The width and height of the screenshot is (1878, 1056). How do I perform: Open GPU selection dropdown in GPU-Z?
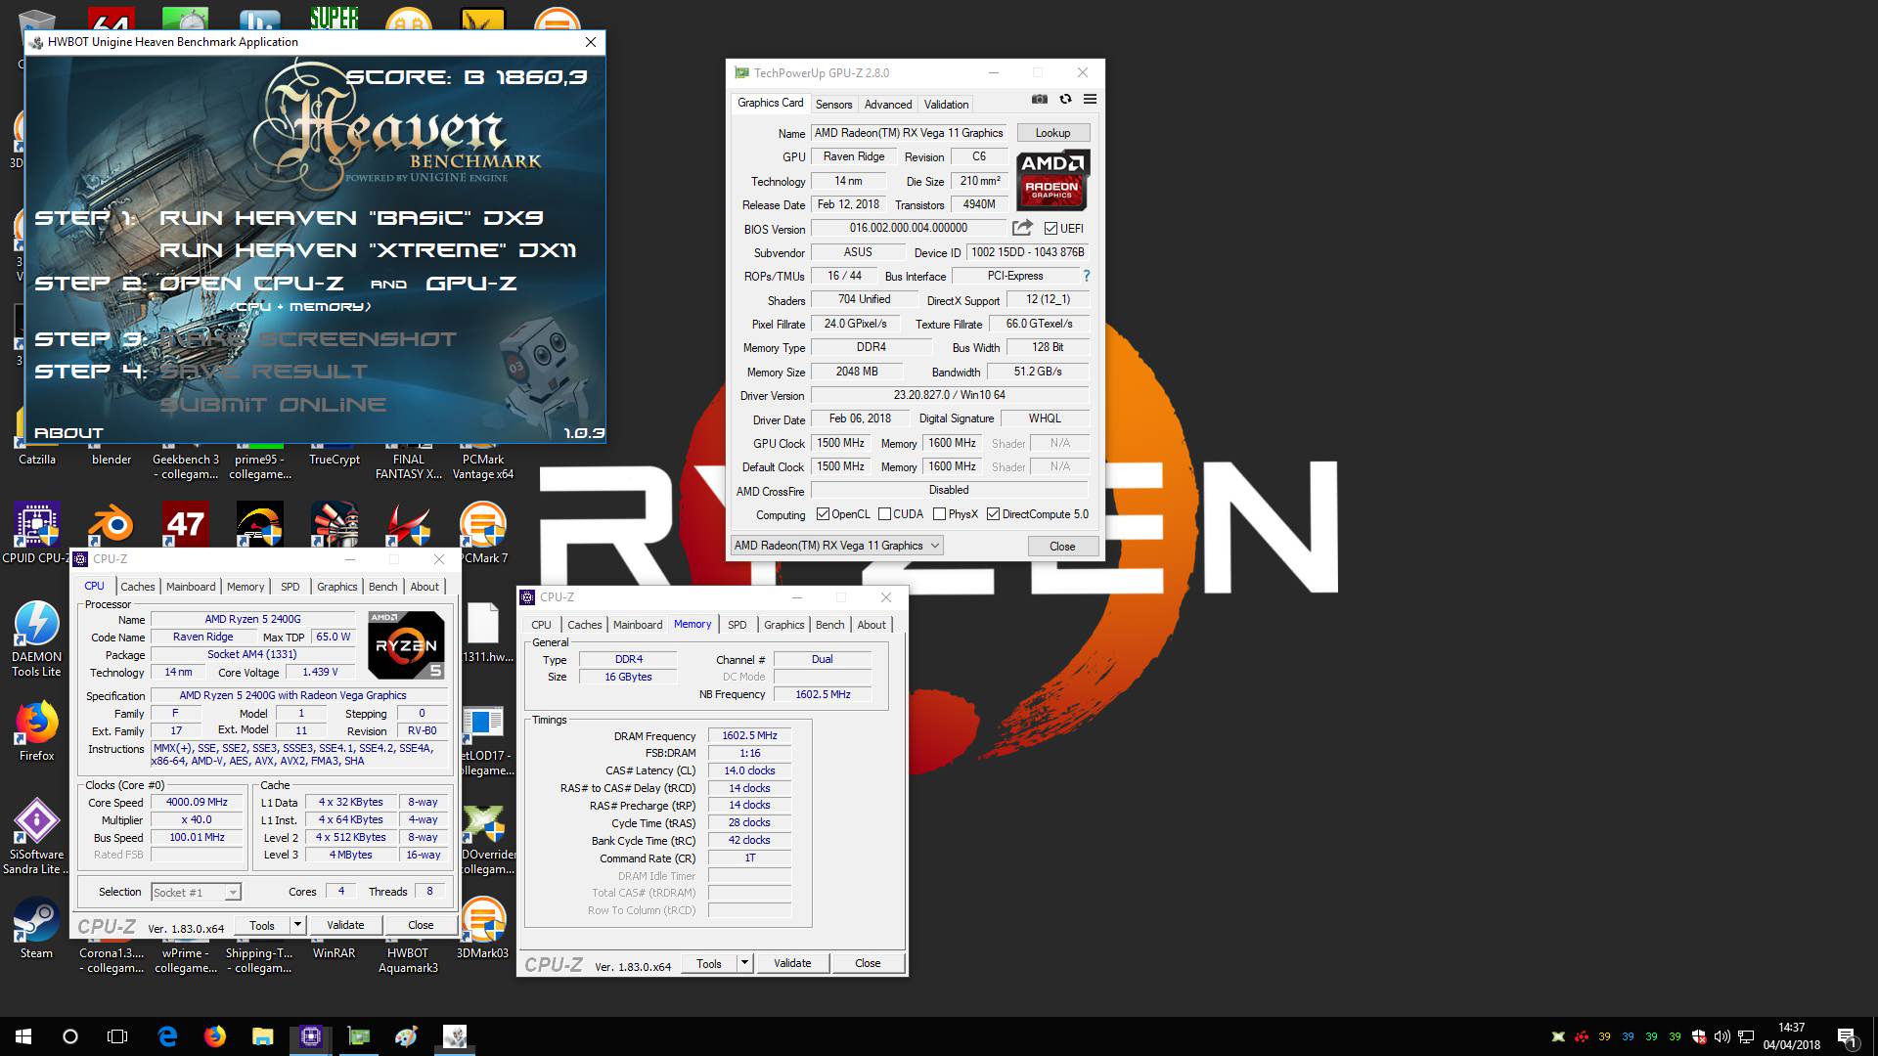(837, 546)
